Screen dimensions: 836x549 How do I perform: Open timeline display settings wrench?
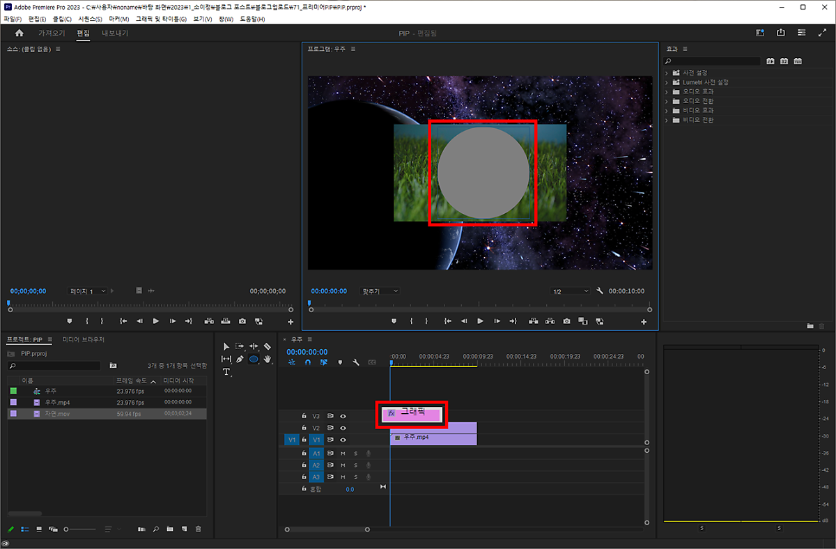pos(356,362)
